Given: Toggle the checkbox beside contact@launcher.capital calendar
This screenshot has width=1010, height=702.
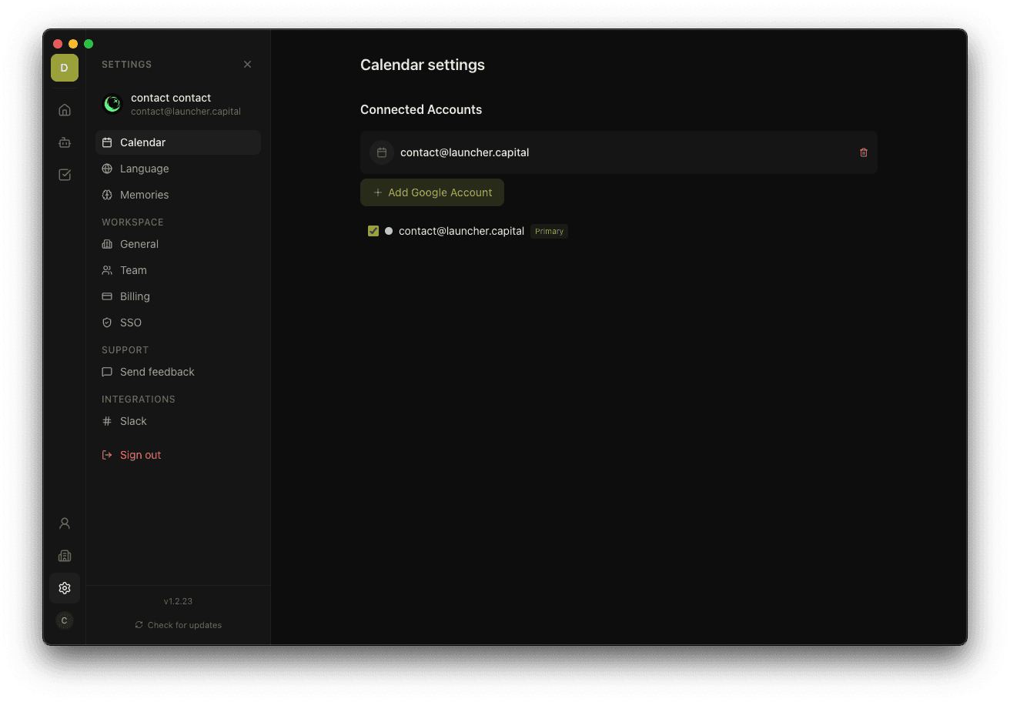Looking at the screenshot, I should click(373, 231).
